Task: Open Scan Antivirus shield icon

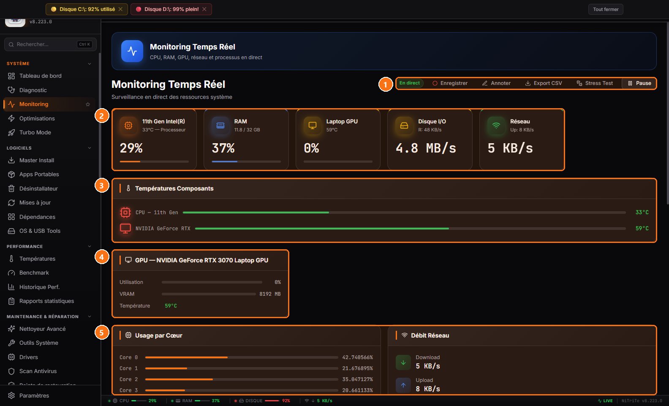Action: point(11,371)
